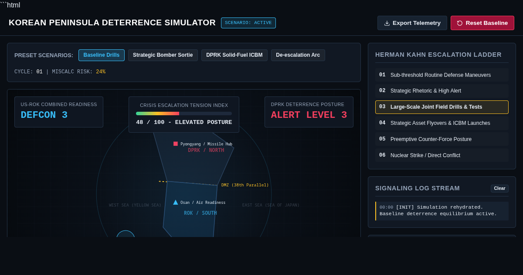The image size is (523, 275).
Task: Switch to the De-escalation Arc preset
Action: coord(298,55)
